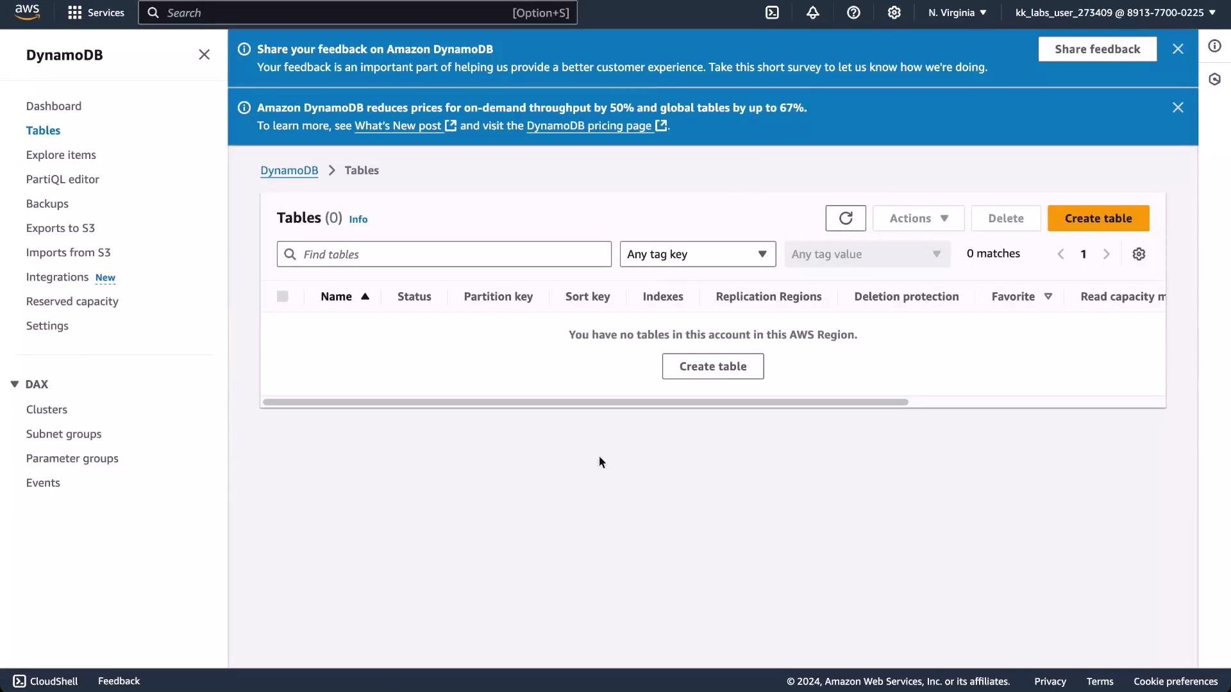Go to previous page of tables
The width and height of the screenshot is (1231, 692).
[1060, 254]
